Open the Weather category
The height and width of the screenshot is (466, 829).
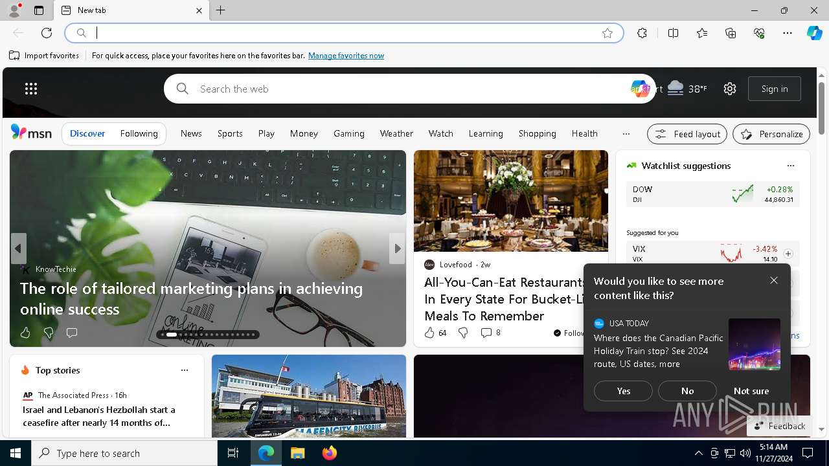(x=396, y=133)
